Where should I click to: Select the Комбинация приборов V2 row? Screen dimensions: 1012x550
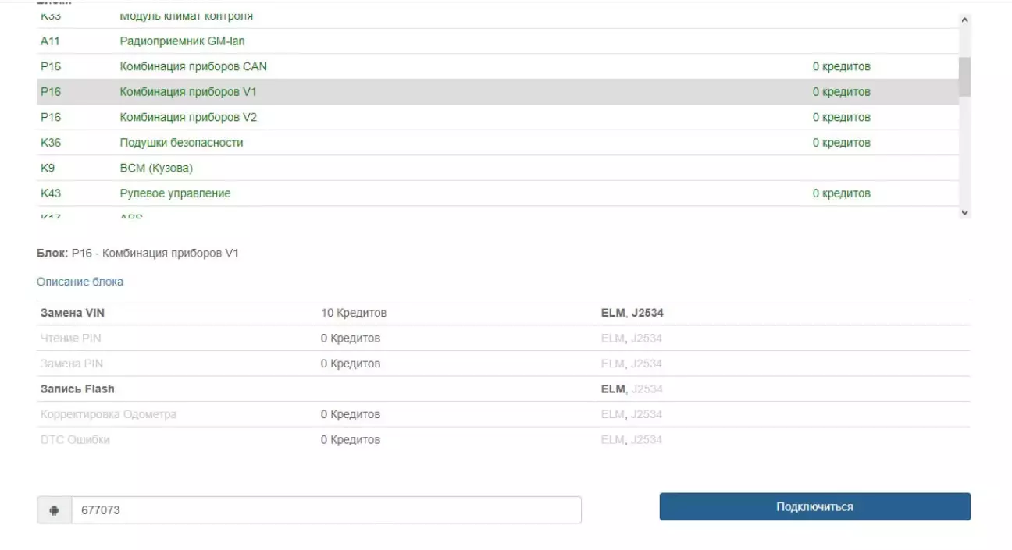click(x=497, y=117)
